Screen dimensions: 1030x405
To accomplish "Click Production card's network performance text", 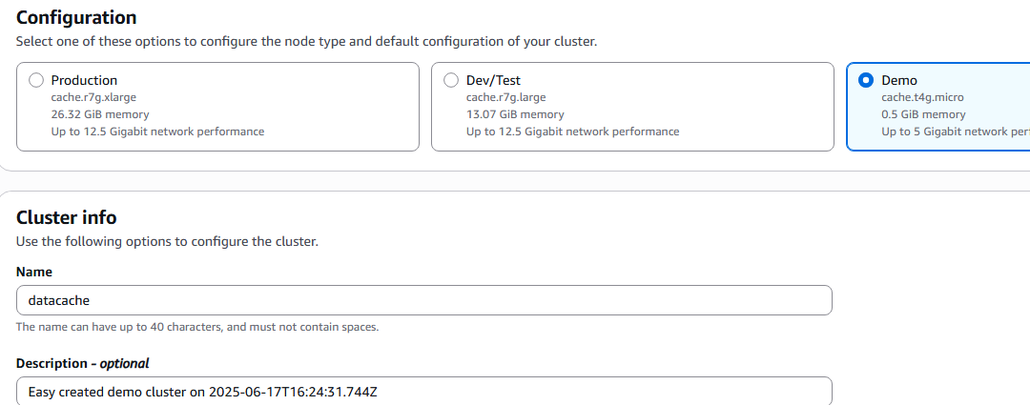I will click(x=157, y=132).
